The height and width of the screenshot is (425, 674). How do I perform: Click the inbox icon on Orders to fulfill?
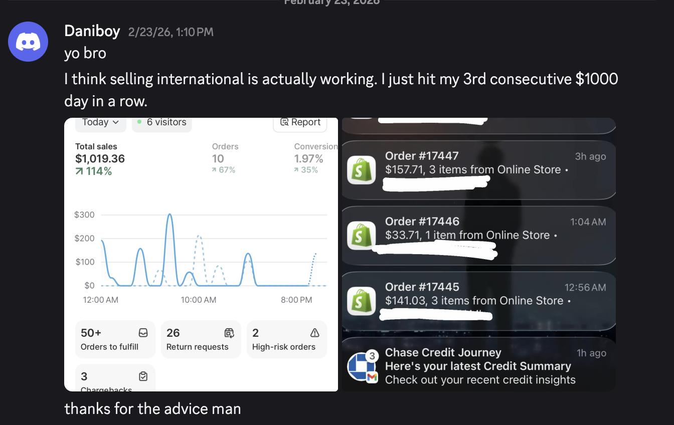pos(143,333)
